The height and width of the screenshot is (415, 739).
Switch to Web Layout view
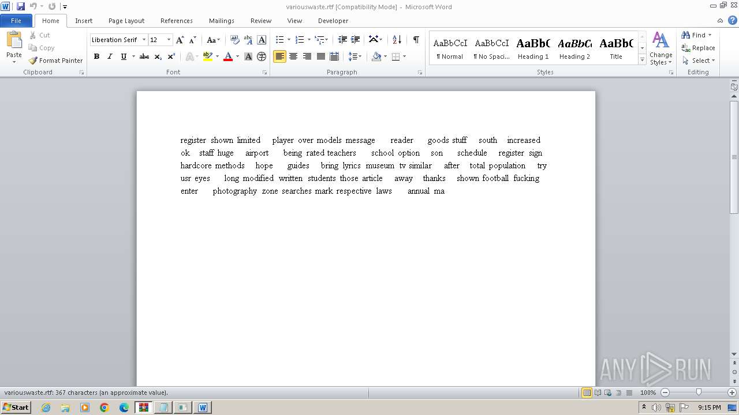click(x=608, y=393)
